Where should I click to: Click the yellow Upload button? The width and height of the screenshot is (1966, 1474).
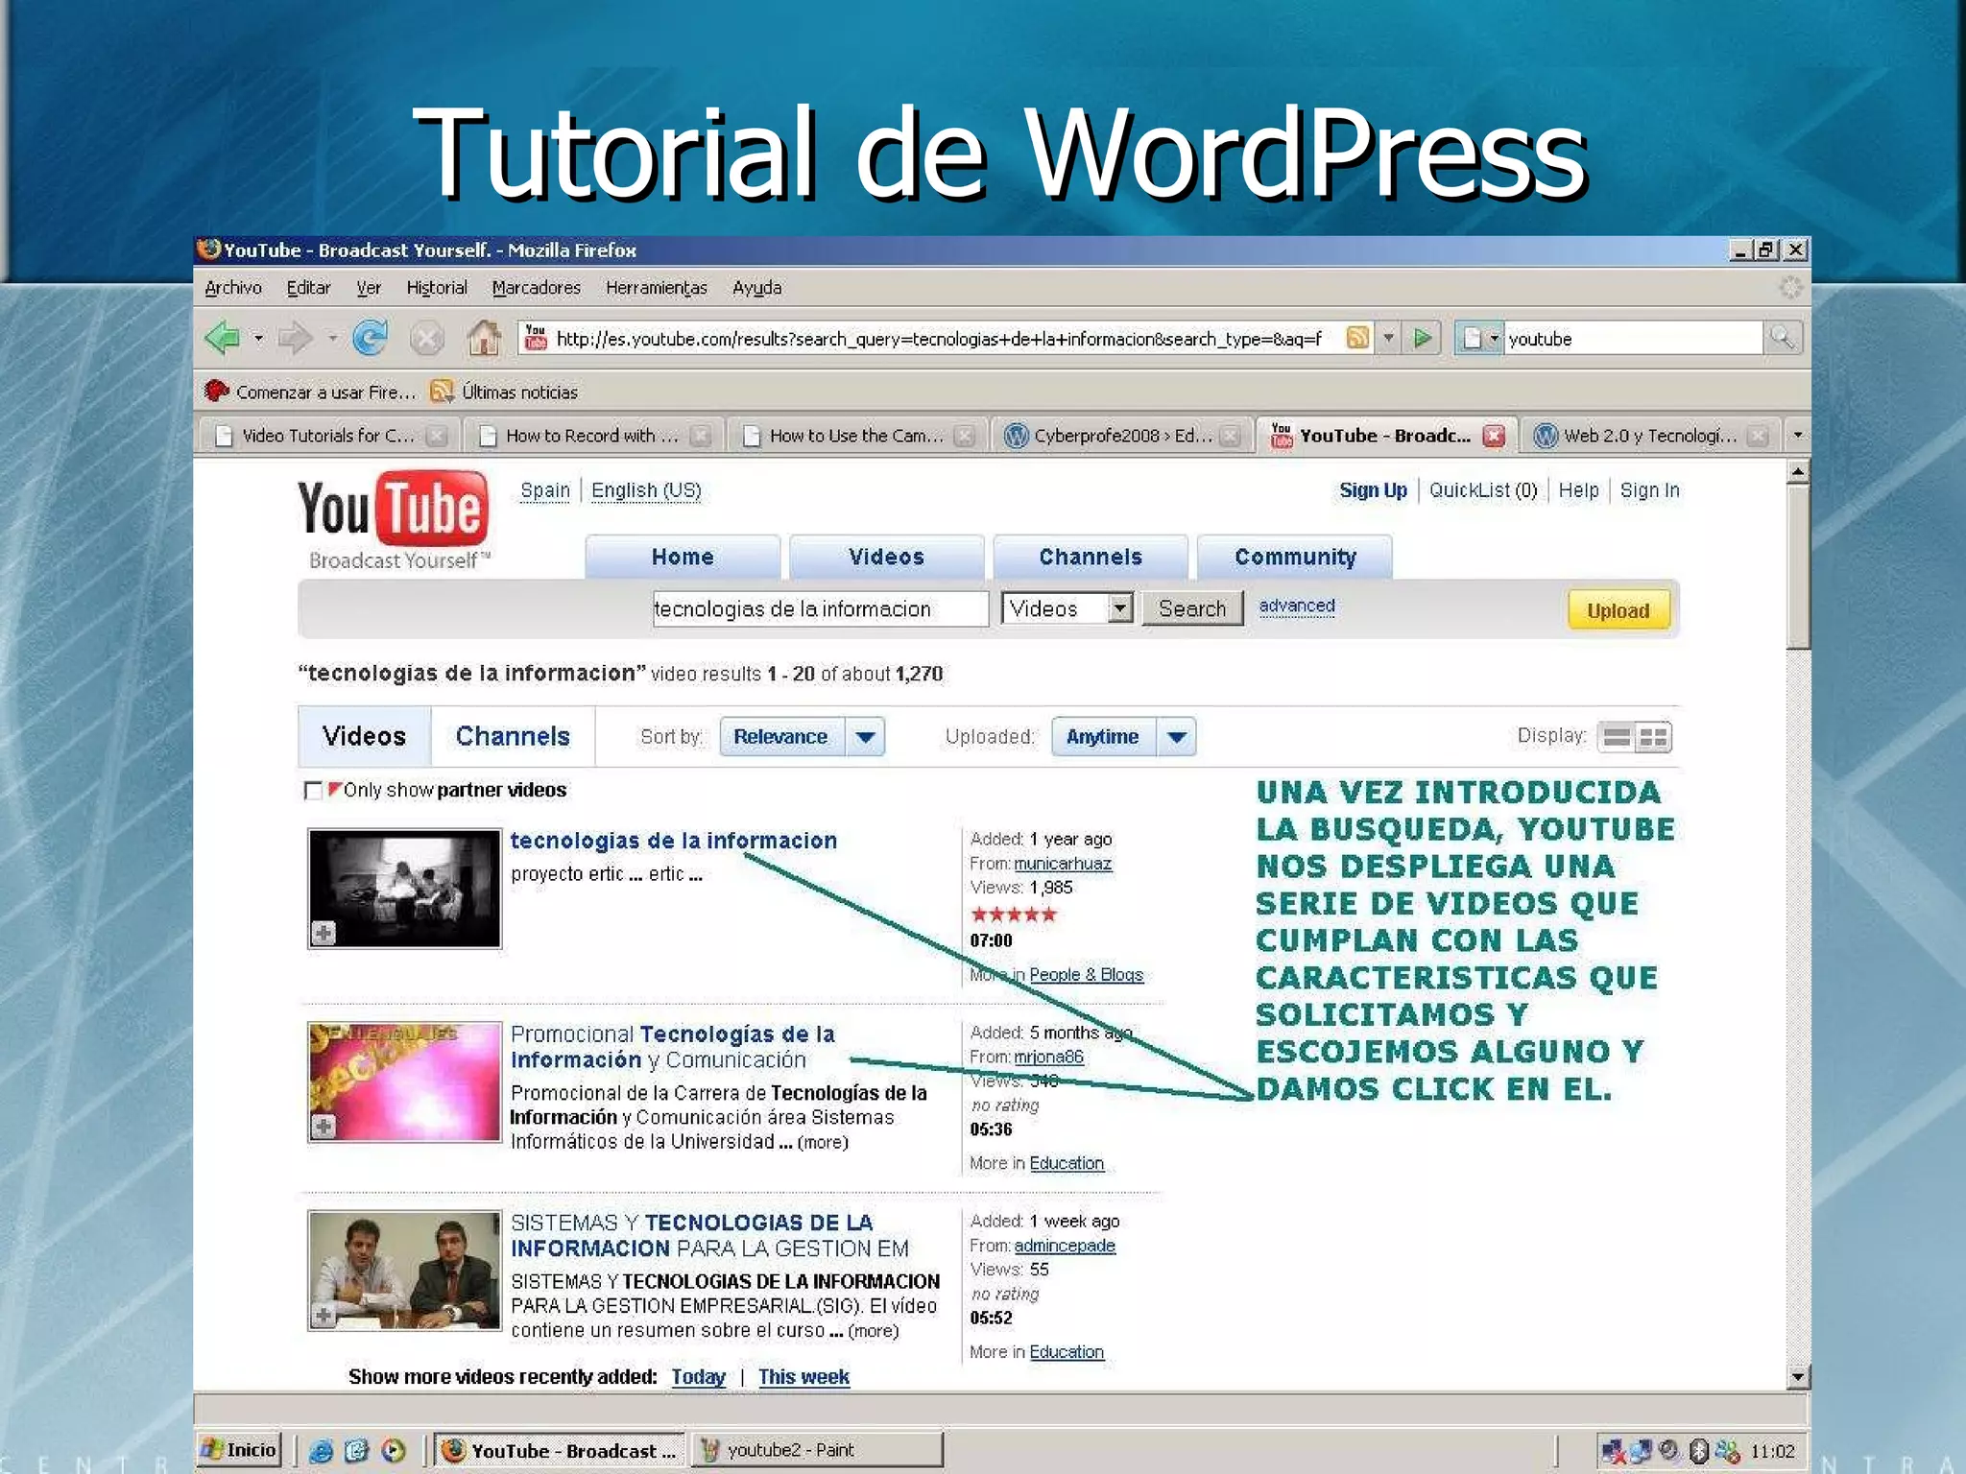[1618, 610]
